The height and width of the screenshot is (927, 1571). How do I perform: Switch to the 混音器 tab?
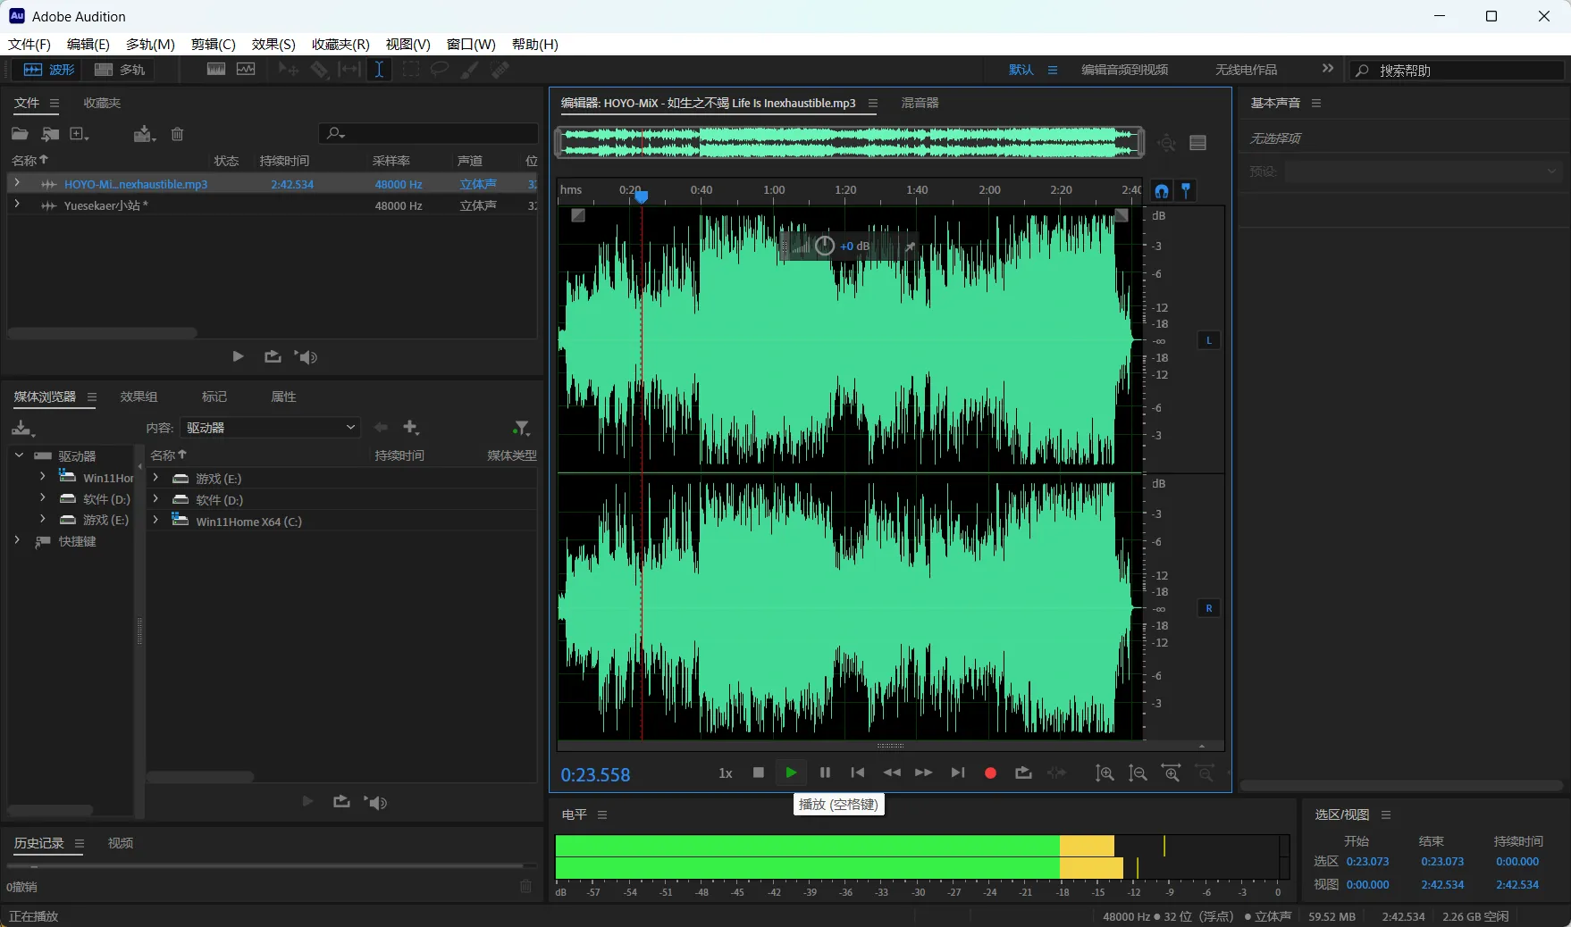tap(920, 103)
